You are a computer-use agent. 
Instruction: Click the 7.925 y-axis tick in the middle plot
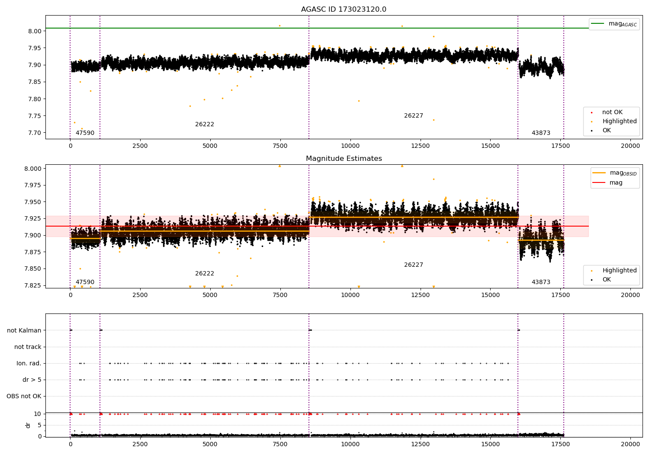[x=33, y=219]
